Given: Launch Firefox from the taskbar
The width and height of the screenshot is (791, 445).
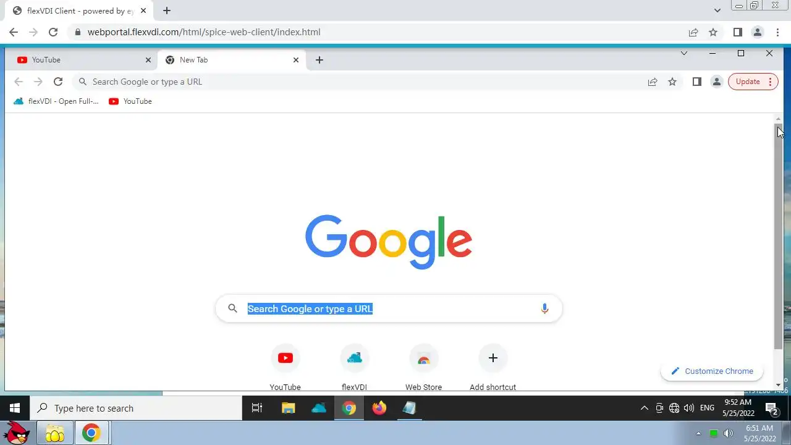Looking at the screenshot, I should (379, 408).
